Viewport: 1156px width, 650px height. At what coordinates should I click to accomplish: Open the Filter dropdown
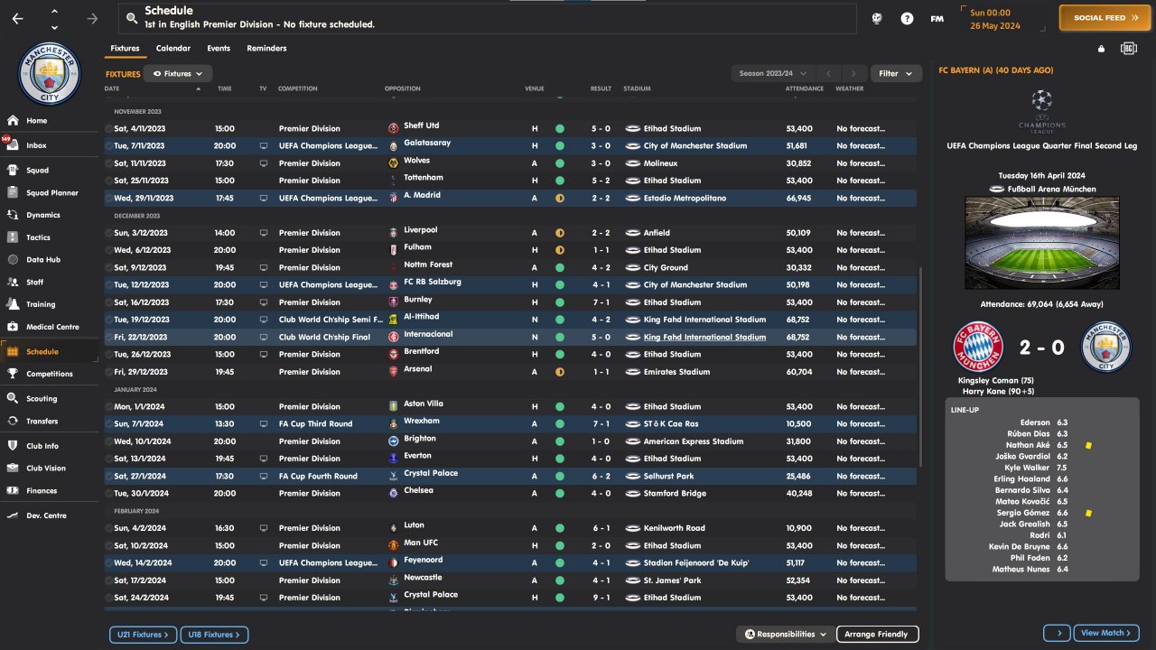coord(895,74)
